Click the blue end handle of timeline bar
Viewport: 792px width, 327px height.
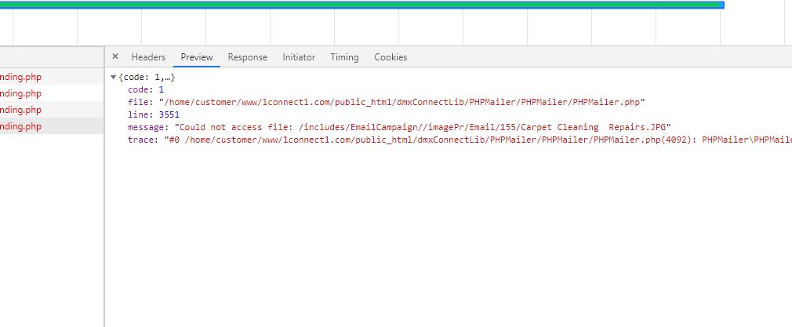coord(721,5)
